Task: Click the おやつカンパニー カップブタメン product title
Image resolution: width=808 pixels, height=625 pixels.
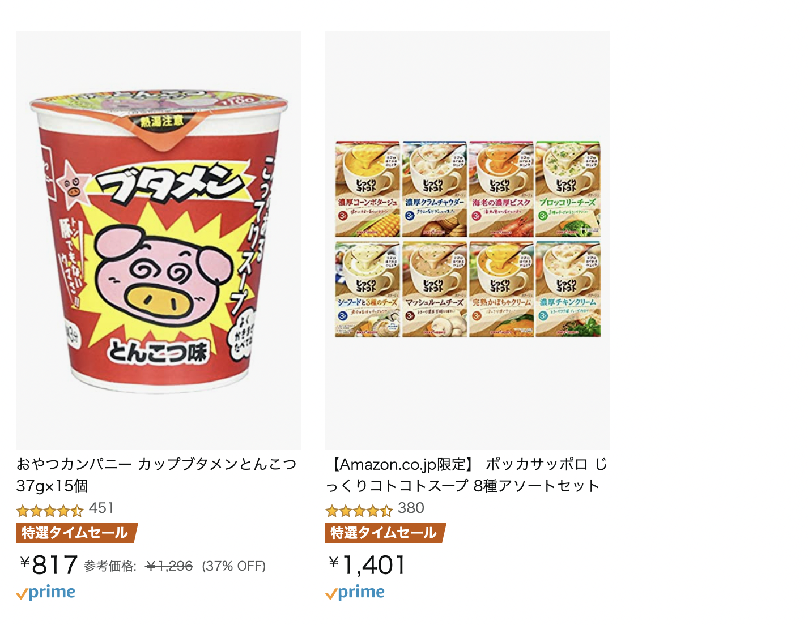Action: coord(156,475)
